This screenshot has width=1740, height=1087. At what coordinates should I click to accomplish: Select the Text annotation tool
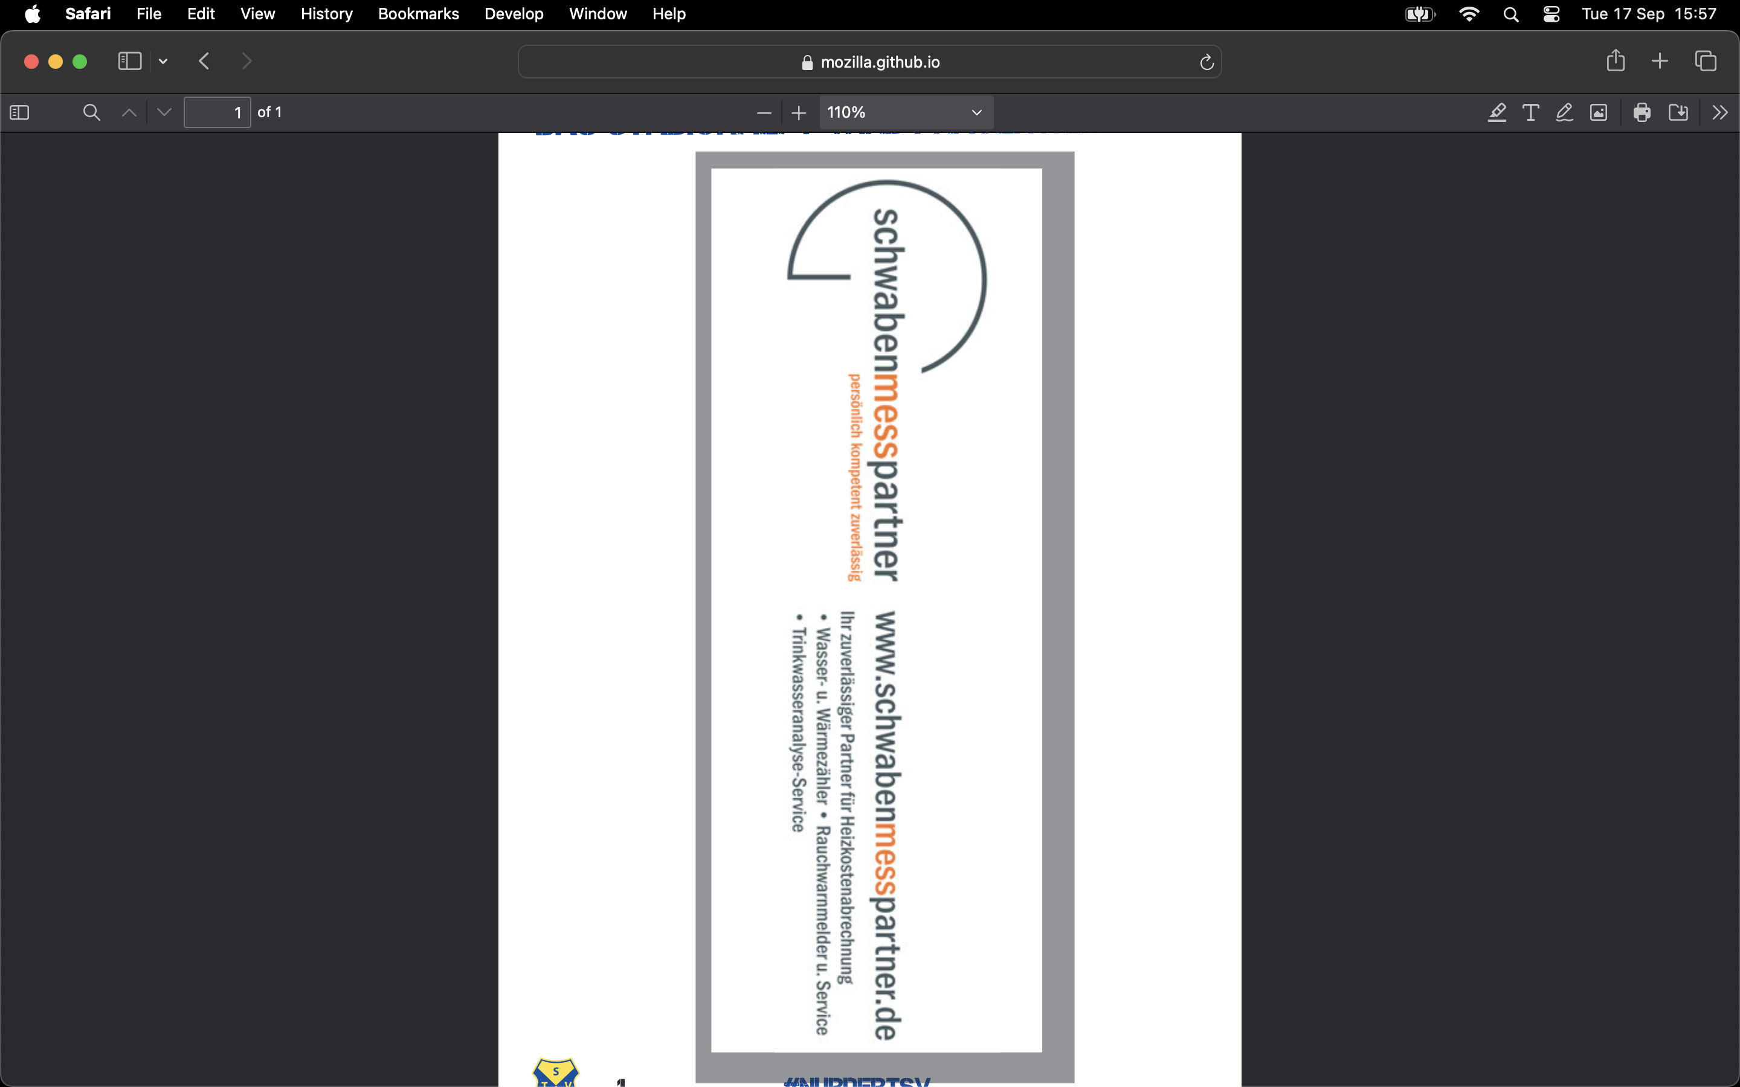(1531, 112)
